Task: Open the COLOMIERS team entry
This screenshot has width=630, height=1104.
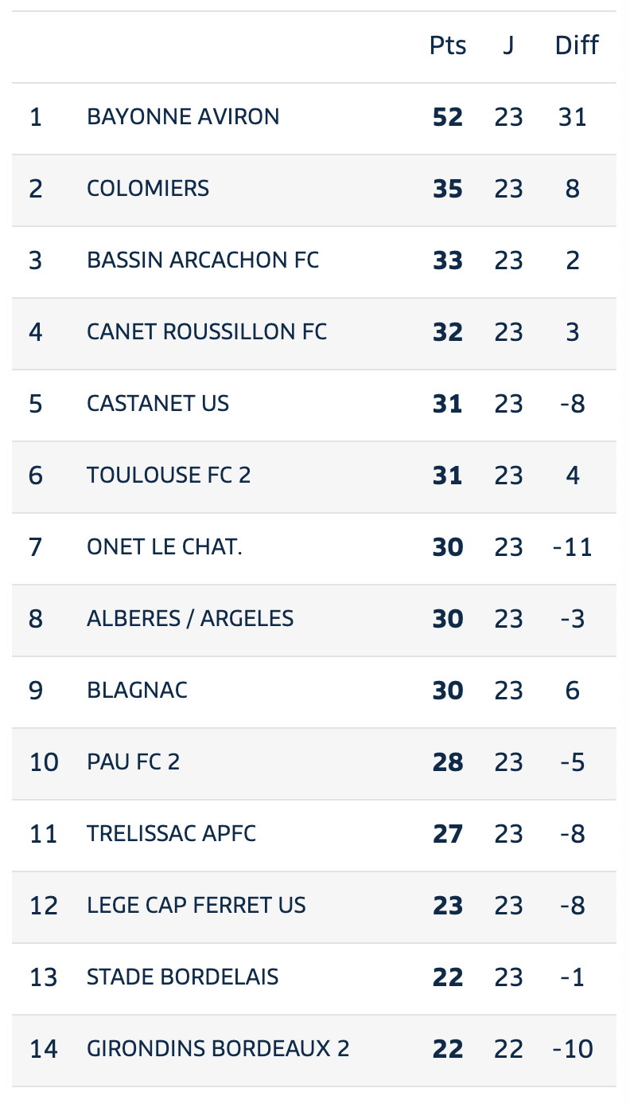Action: tap(314, 190)
